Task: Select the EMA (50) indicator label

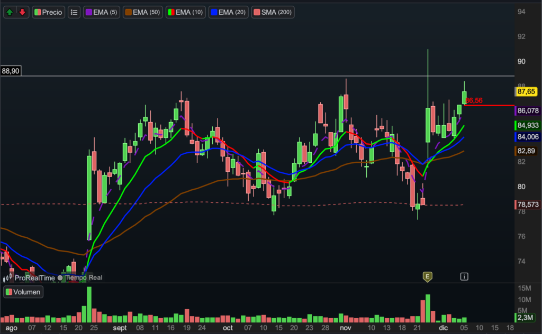Action: pos(144,12)
